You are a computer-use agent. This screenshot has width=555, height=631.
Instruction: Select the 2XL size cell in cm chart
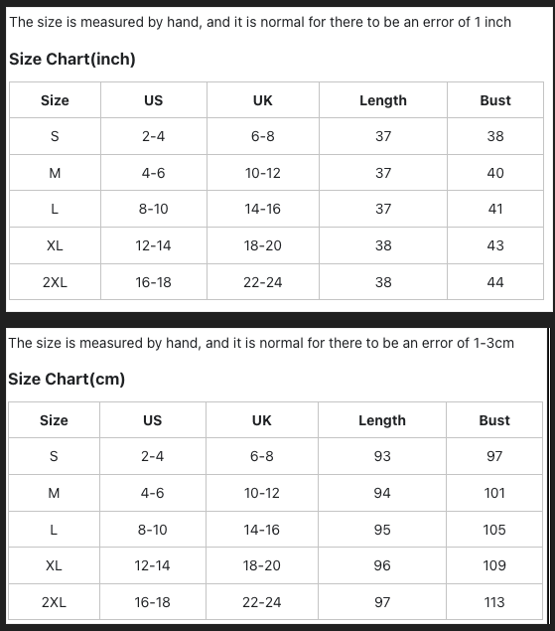[x=54, y=602]
